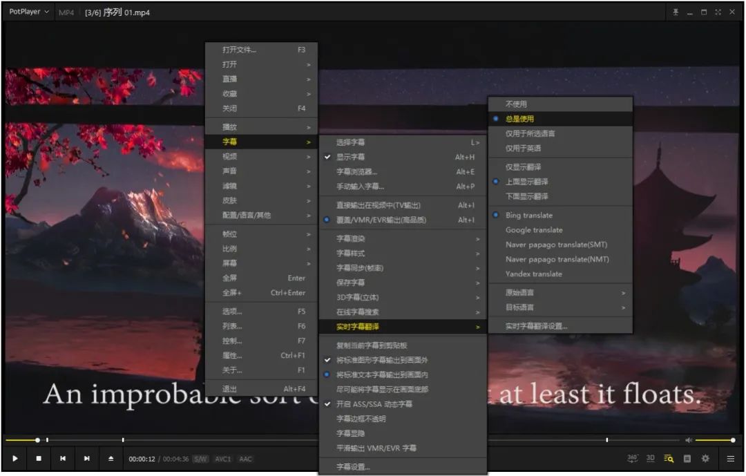Select Naver papago translate(SMT) engine
The width and height of the screenshot is (746, 476).
click(560, 245)
